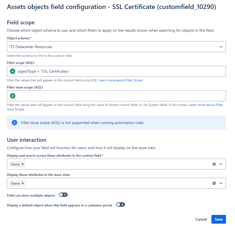Clear all issue view attributes
This screenshot has height=228, width=235.
(214, 183)
